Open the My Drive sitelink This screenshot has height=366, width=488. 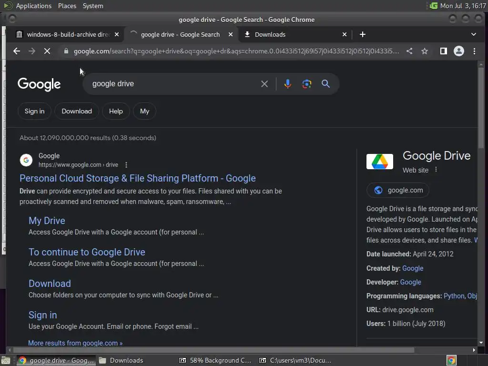tap(47, 221)
